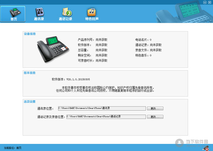Screen dimensions: 213x151
Task: Click the 通话记录及录音位置 path field
Action: click(106, 117)
